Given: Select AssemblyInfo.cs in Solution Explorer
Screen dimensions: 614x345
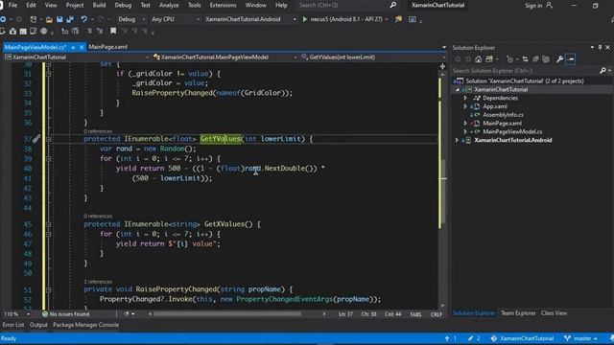Looking at the screenshot, I should coord(503,115).
